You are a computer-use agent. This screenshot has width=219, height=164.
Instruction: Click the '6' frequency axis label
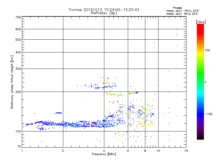(128, 151)
